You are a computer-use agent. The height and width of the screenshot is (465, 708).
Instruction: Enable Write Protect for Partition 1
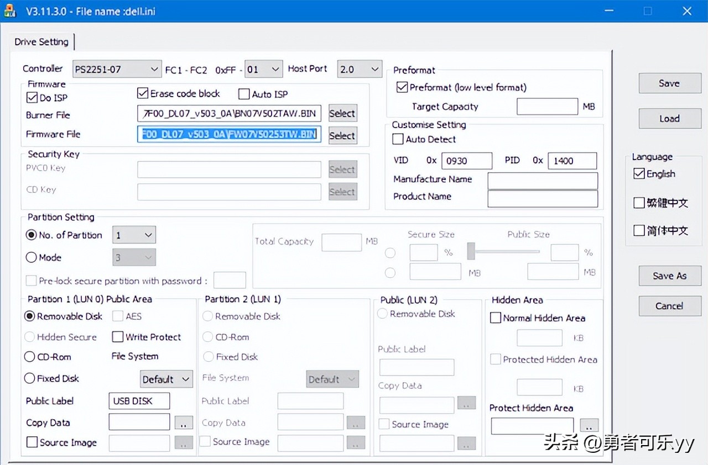click(x=117, y=336)
